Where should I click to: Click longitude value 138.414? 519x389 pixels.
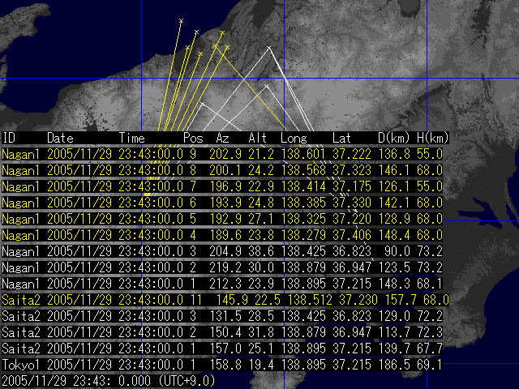coord(303,186)
